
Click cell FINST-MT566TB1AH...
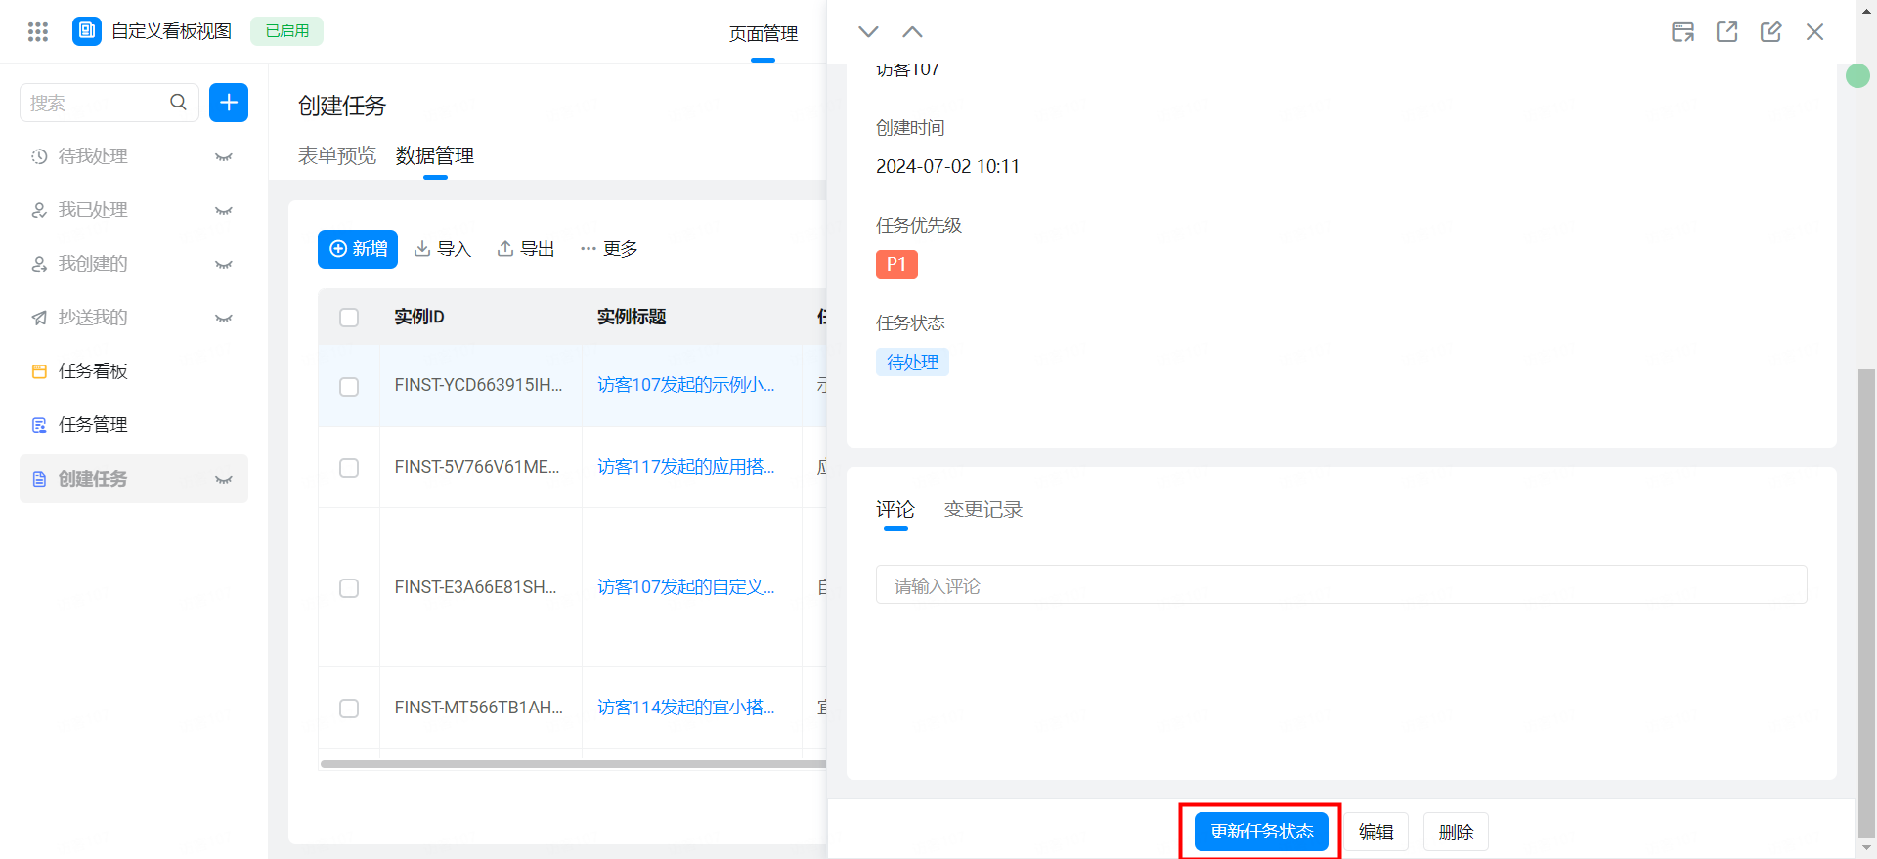479,708
